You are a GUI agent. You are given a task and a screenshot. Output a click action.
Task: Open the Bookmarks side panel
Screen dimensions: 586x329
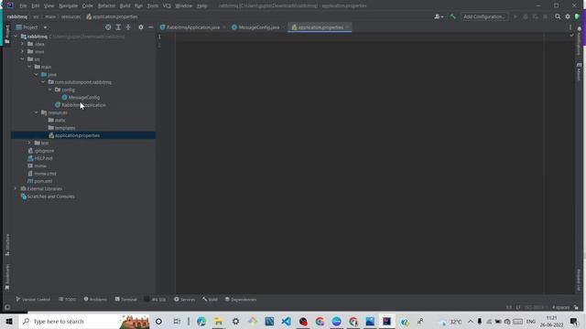click(7, 277)
